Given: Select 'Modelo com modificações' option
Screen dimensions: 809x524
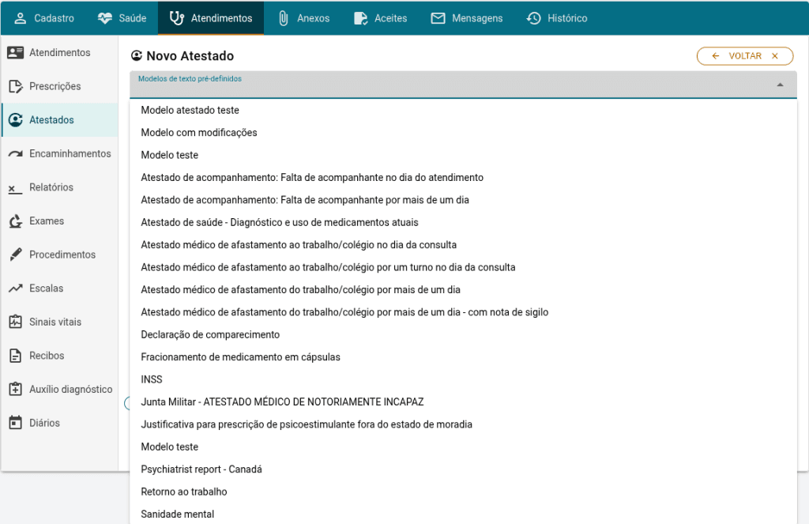Looking at the screenshot, I should pyautogui.click(x=463, y=133).
